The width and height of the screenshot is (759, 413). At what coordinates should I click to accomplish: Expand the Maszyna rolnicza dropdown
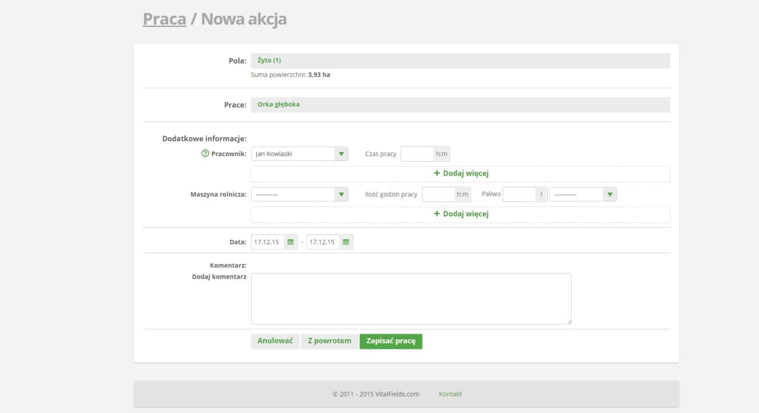coord(300,194)
